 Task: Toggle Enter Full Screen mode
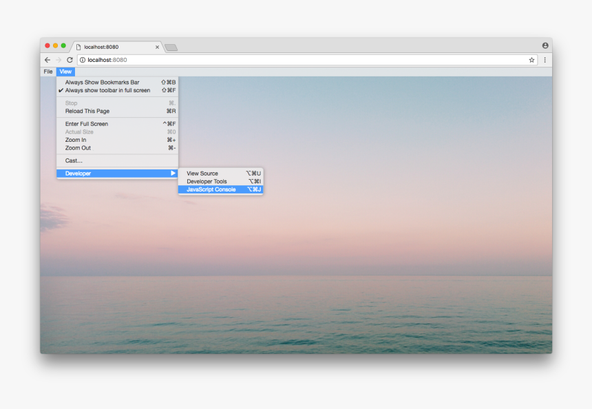[x=85, y=123]
